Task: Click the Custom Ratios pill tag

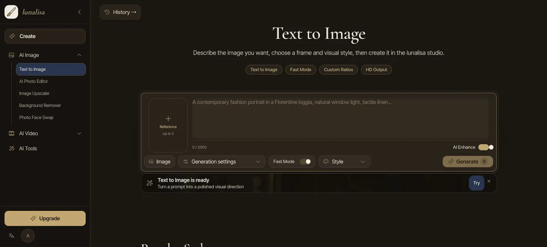Action: click(338, 70)
